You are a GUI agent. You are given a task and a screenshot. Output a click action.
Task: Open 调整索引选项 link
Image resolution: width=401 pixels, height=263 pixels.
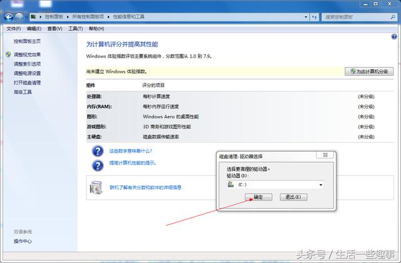(27, 64)
